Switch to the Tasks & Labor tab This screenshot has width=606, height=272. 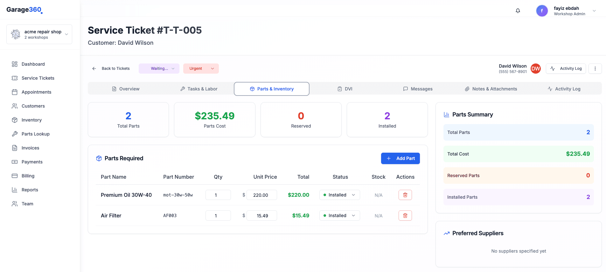pos(199,89)
